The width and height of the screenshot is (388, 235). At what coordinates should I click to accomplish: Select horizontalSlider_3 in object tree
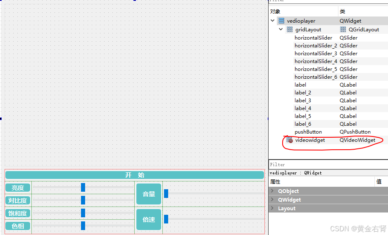coord(316,54)
